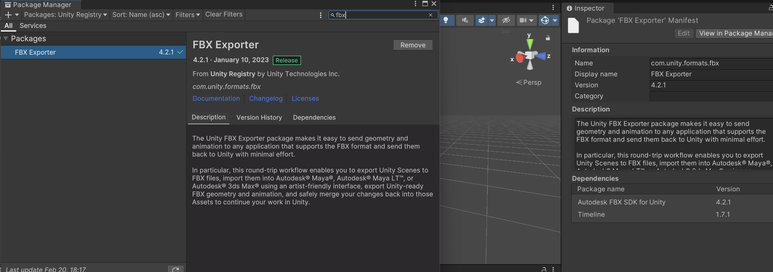The height and width of the screenshot is (272, 773).
Task: Toggle hidden objects visibility eye icon
Action: 506,20
